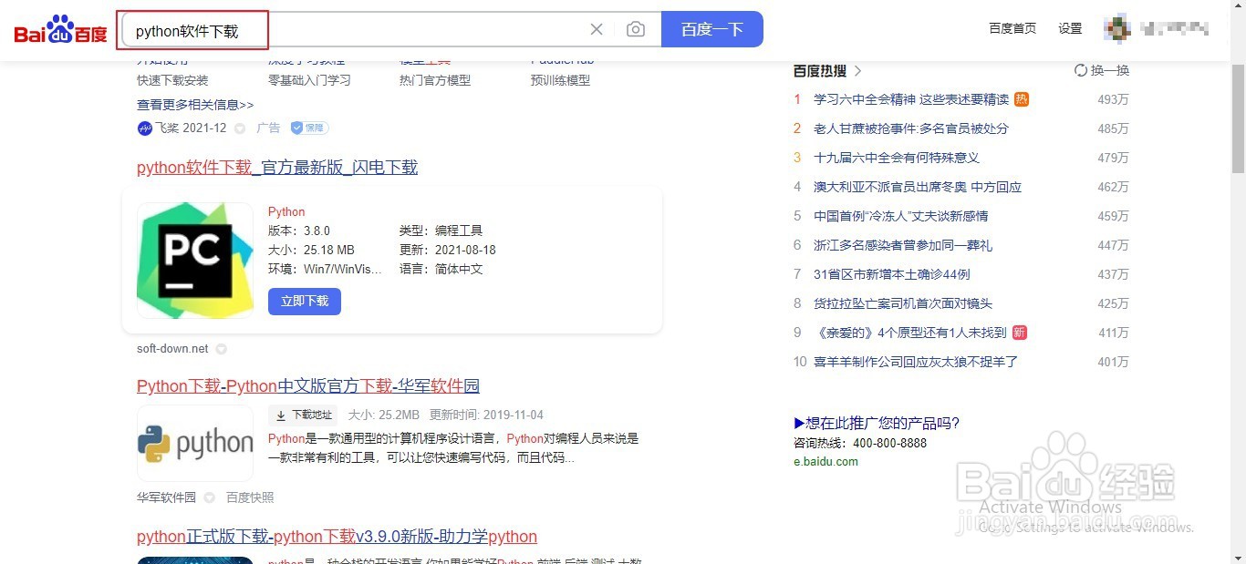Screen dimensions: 1246x564
Task: Open 设置 menu
Action: coord(1070,28)
